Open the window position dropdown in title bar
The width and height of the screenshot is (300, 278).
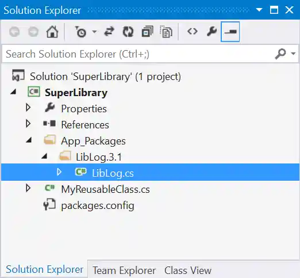[x=259, y=10]
